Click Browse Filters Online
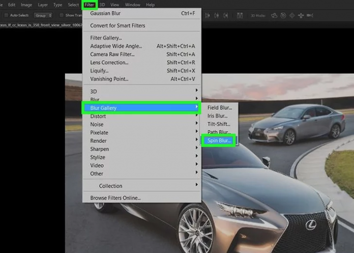Image resolution: width=354 pixels, height=253 pixels. pyautogui.click(x=115, y=198)
